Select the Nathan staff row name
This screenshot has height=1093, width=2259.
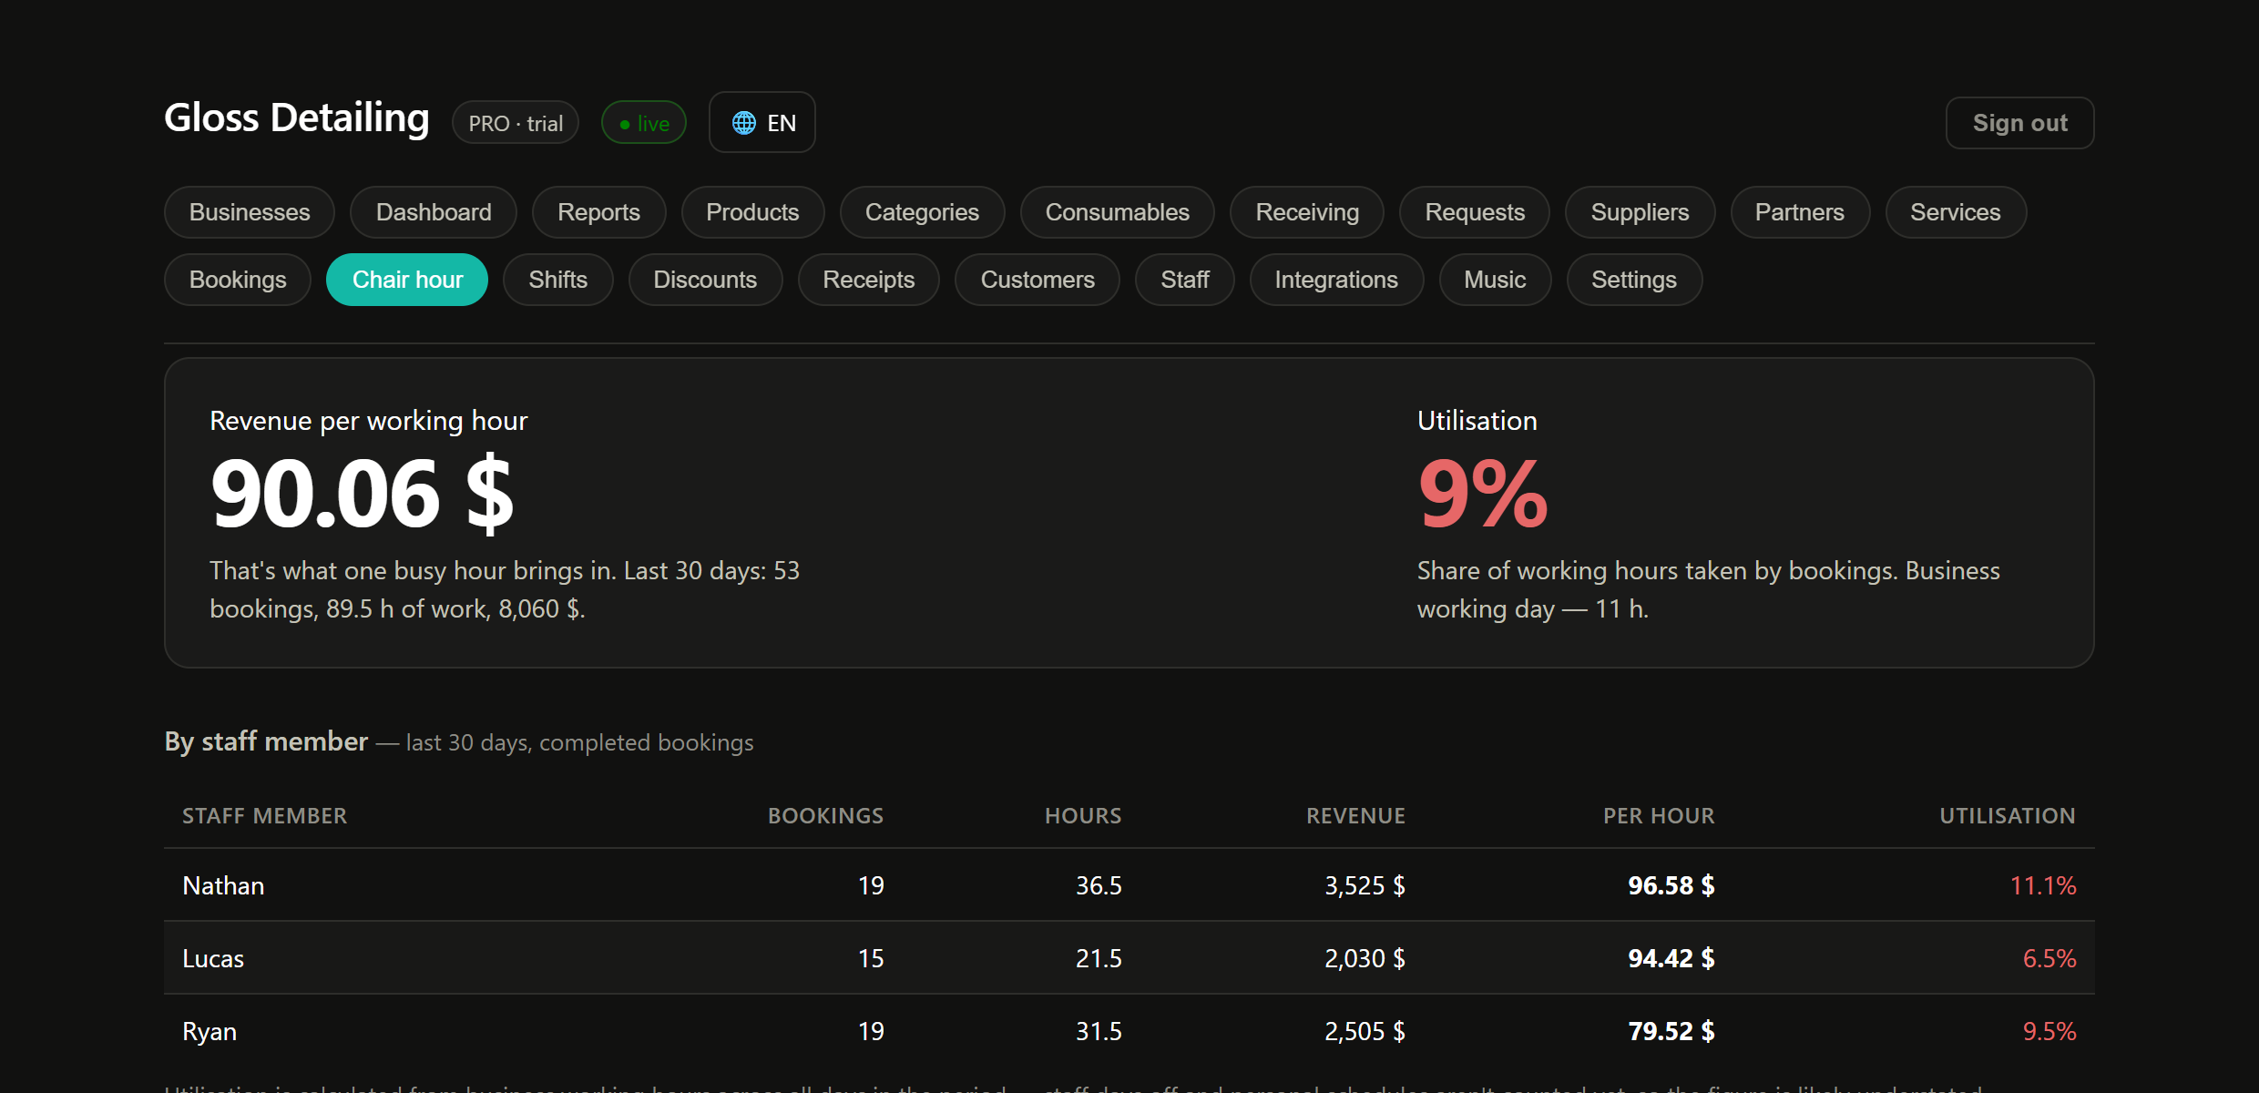223,885
